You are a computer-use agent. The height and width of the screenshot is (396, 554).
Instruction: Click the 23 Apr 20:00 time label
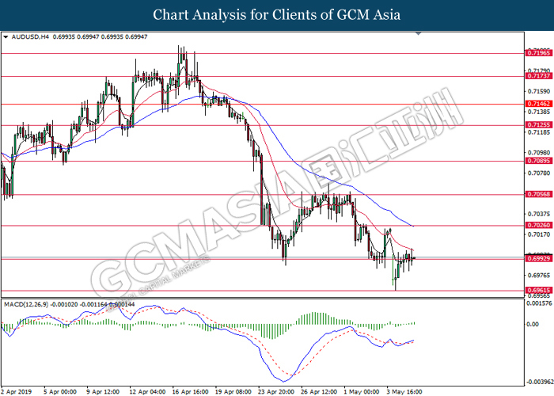[x=278, y=390]
